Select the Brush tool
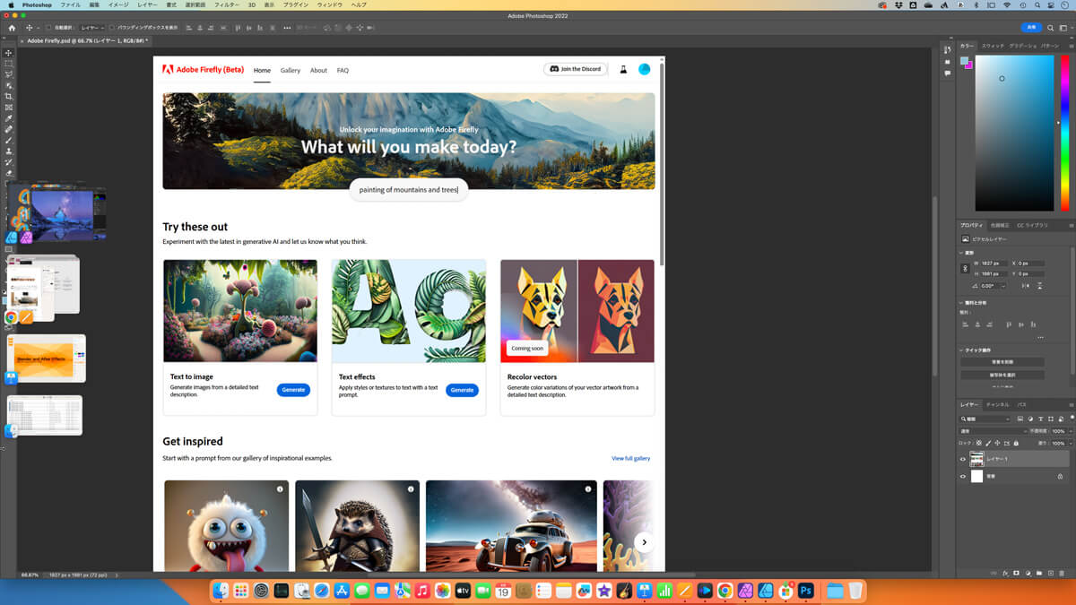 click(x=9, y=140)
